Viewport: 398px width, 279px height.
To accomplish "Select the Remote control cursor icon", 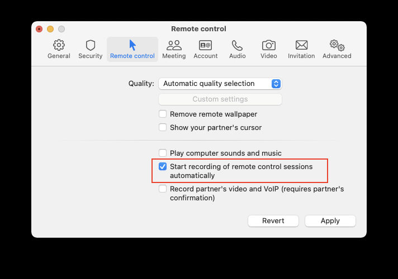I will click(x=132, y=45).
